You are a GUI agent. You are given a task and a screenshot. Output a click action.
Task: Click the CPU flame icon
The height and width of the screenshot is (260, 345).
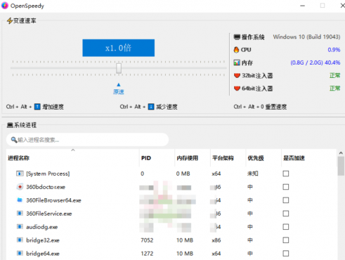(x=236, y=50)
